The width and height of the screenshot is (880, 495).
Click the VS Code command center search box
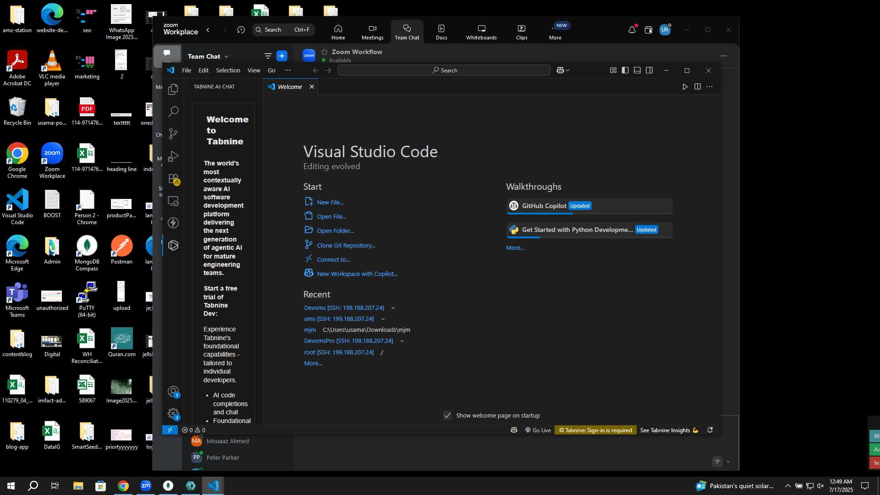444,70
